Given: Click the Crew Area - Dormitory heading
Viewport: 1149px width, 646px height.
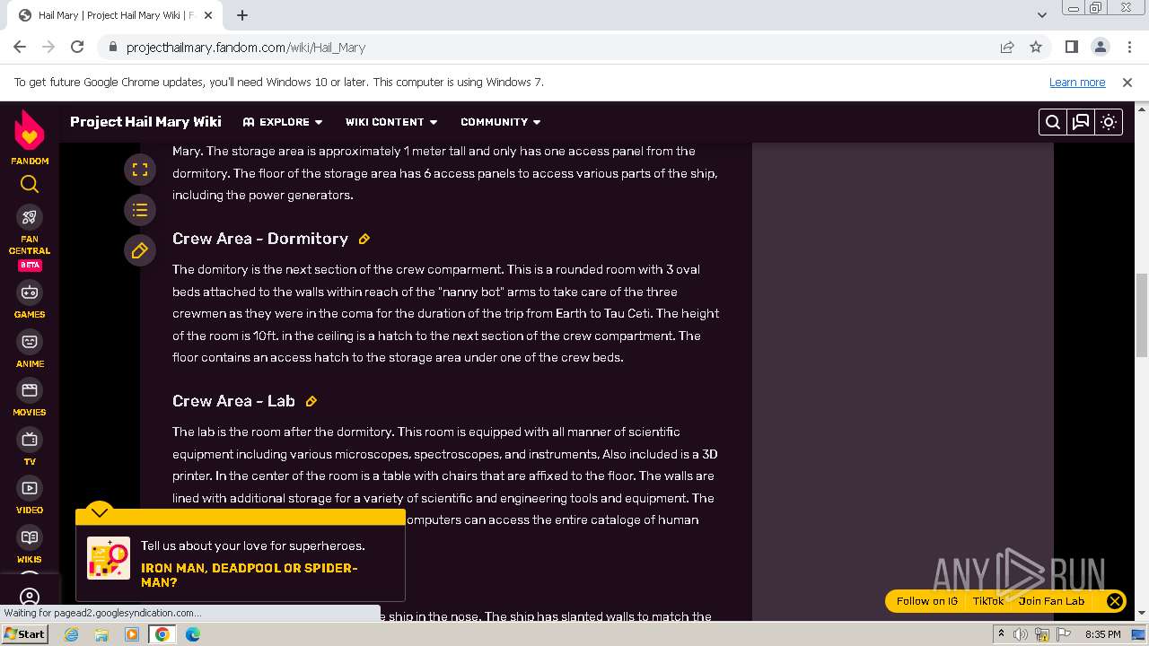Looking at the screenshot, I should tap(260, 239).
